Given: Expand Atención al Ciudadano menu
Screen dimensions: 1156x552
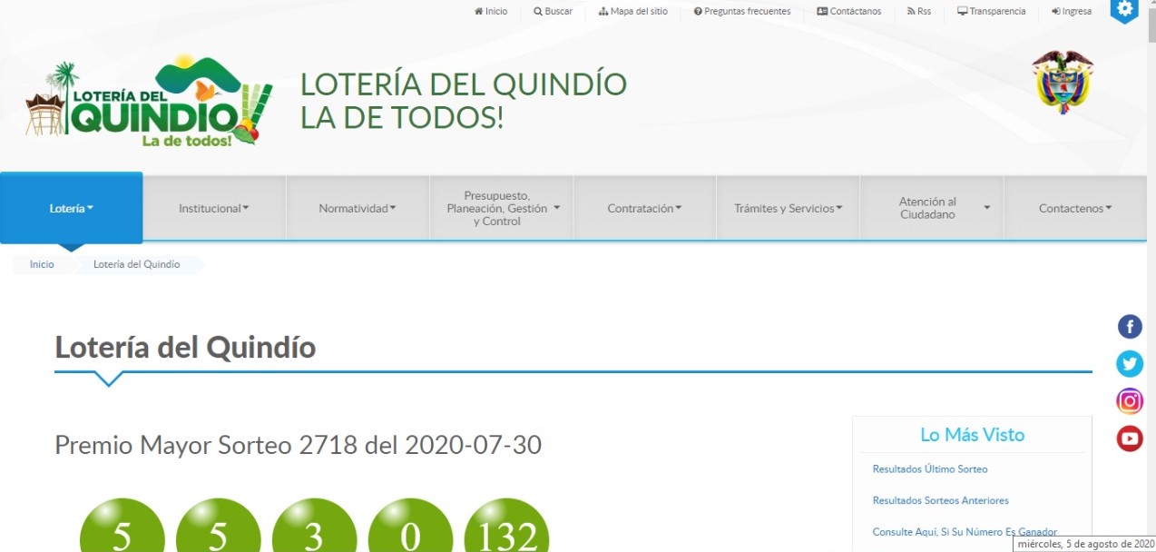Looking at the screenshot, I should pyautogui.click(x=932, y=208).
